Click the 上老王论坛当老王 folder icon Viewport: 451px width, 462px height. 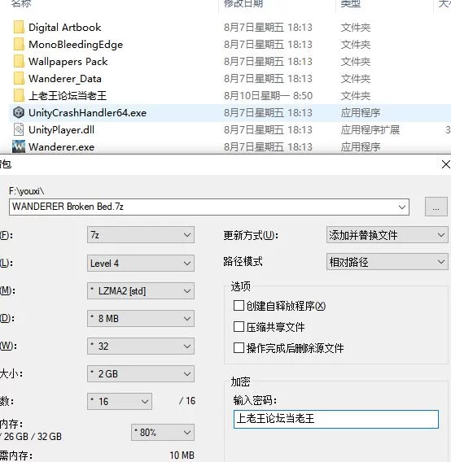click(19, 96)
